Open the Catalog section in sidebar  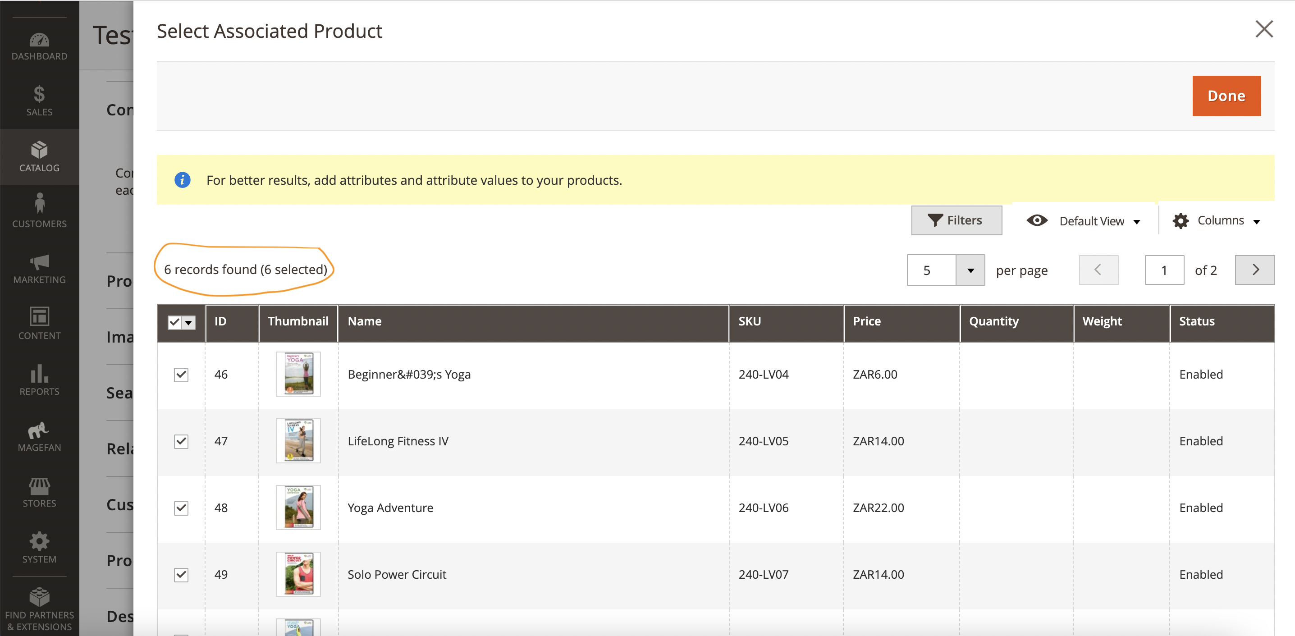pyautogui.click(x=39, y=156)
